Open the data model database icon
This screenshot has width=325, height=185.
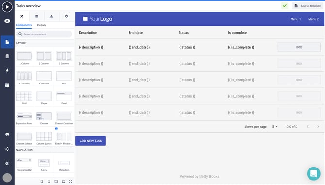[7, 56]
